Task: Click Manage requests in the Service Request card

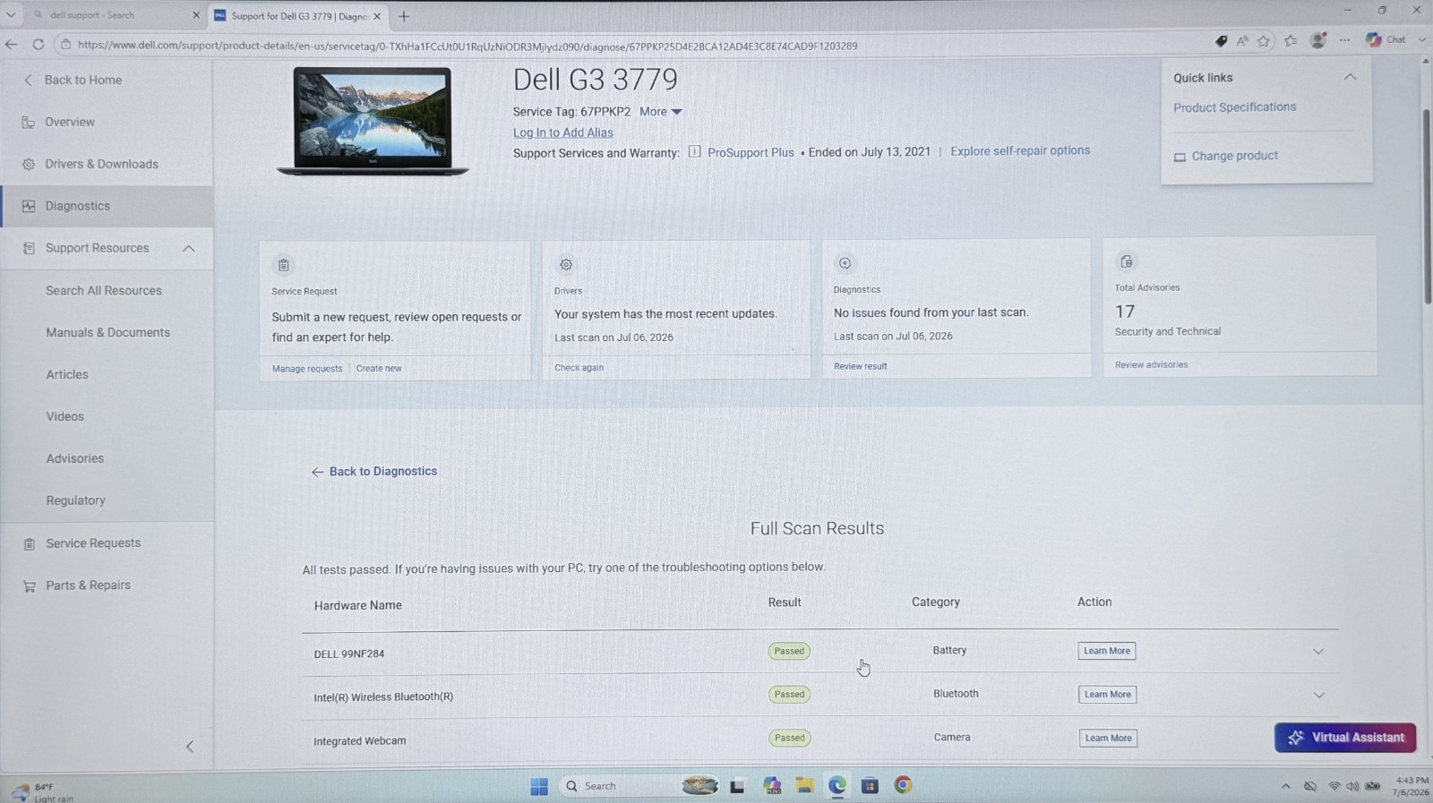Action: [307, 369]
